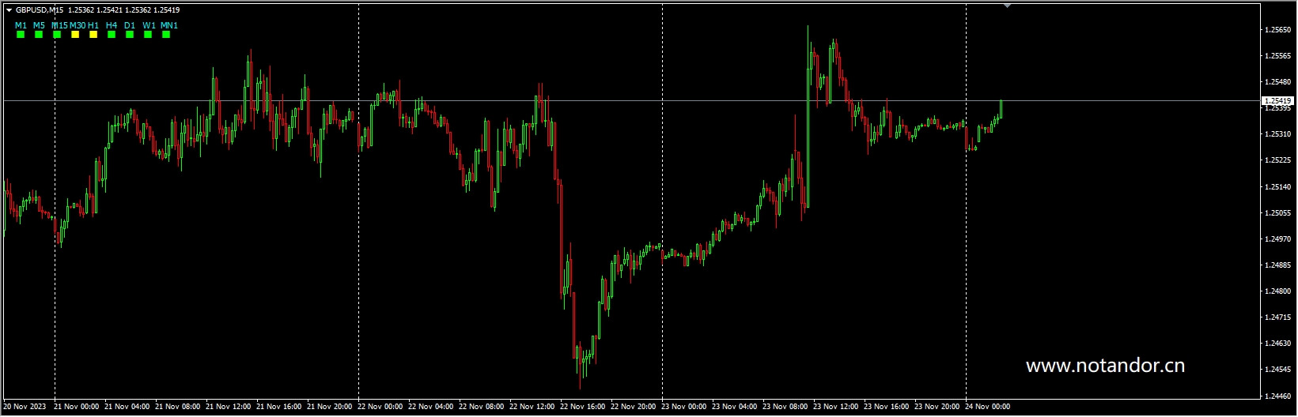Click the 23 Nov 08:00 time label
The height and width of the screenshot is (417, 1298).
coord(786,408)
